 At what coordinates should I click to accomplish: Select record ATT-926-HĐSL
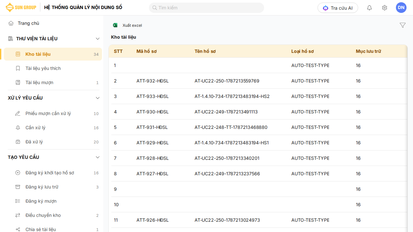pyautogui.click(x=153, y=220)
